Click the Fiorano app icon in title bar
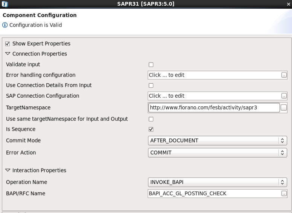The width and height of the screenshot is (292, 213). pos(5,4)
